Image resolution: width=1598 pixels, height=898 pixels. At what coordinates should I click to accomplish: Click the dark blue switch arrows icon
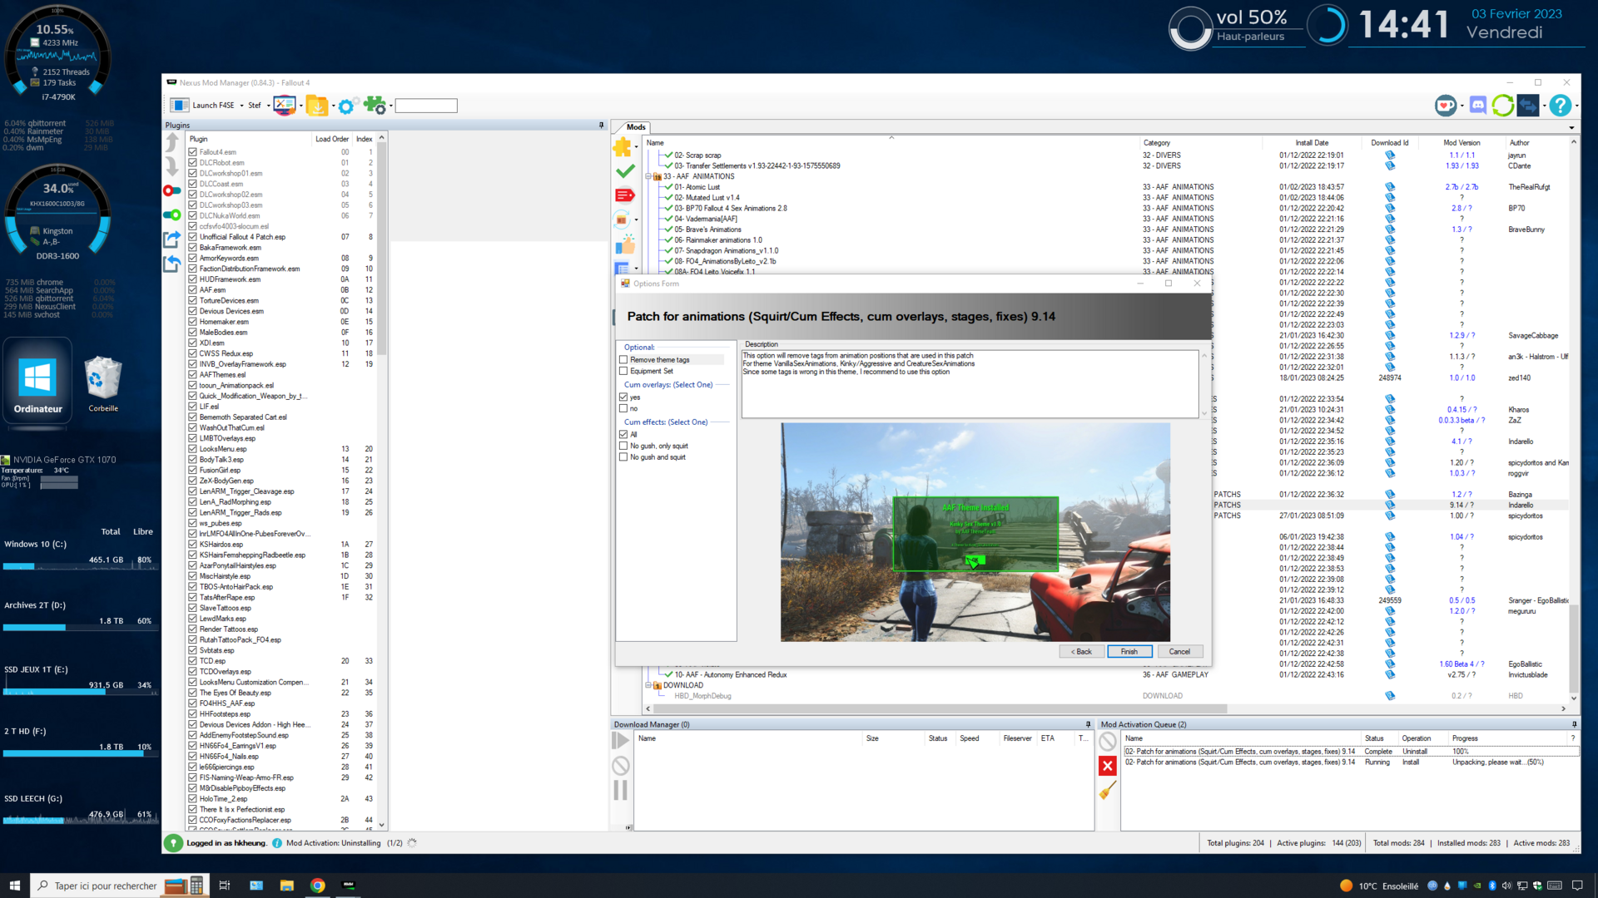click(1528, 106)
